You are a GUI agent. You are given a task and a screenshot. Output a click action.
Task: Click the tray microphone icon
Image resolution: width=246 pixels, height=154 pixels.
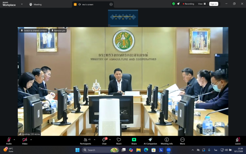coord(209,150)
